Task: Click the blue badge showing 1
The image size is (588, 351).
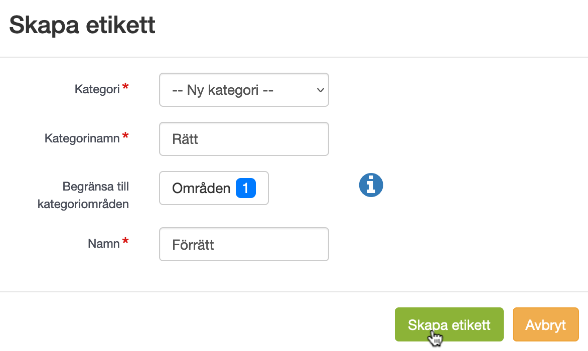Action: [x=246, y=188]
